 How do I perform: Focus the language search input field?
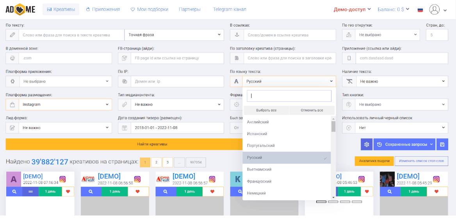click(289, 96)
